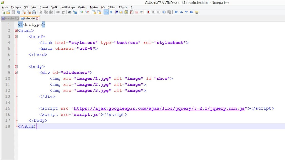285x160 pixels.
Task: Copy selection using Copy icon
Action: (x=46, y=12)
